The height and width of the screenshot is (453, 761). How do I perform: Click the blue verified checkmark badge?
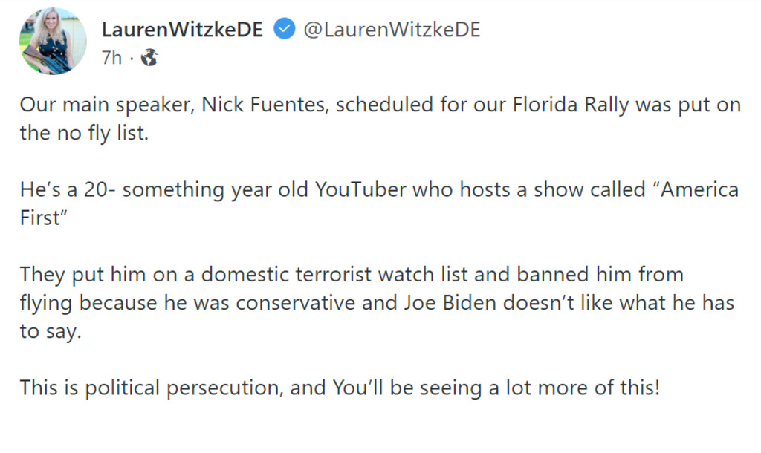283,30
